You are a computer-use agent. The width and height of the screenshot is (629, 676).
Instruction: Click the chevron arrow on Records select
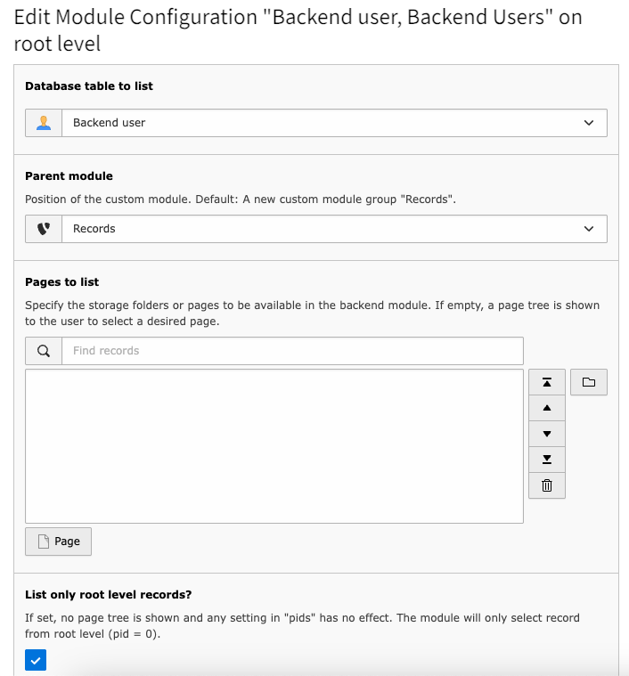(588, 229)
